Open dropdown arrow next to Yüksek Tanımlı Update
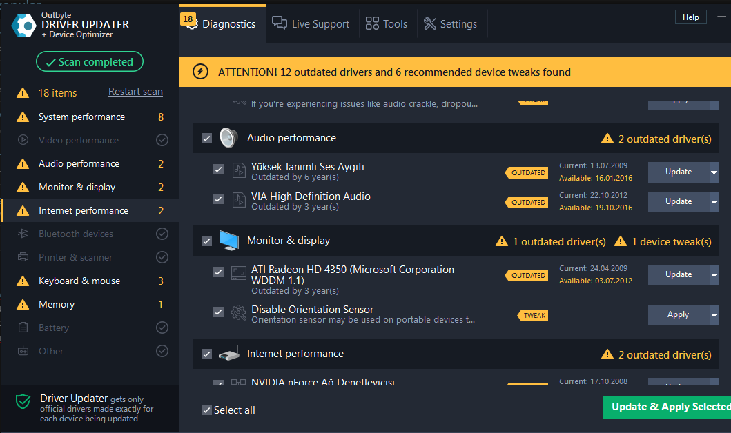731x433 pixels. (x=714, y=172)
